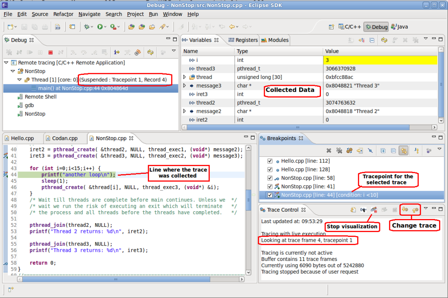Minimize the Breakpoints view panel

(x=434, y=137)
